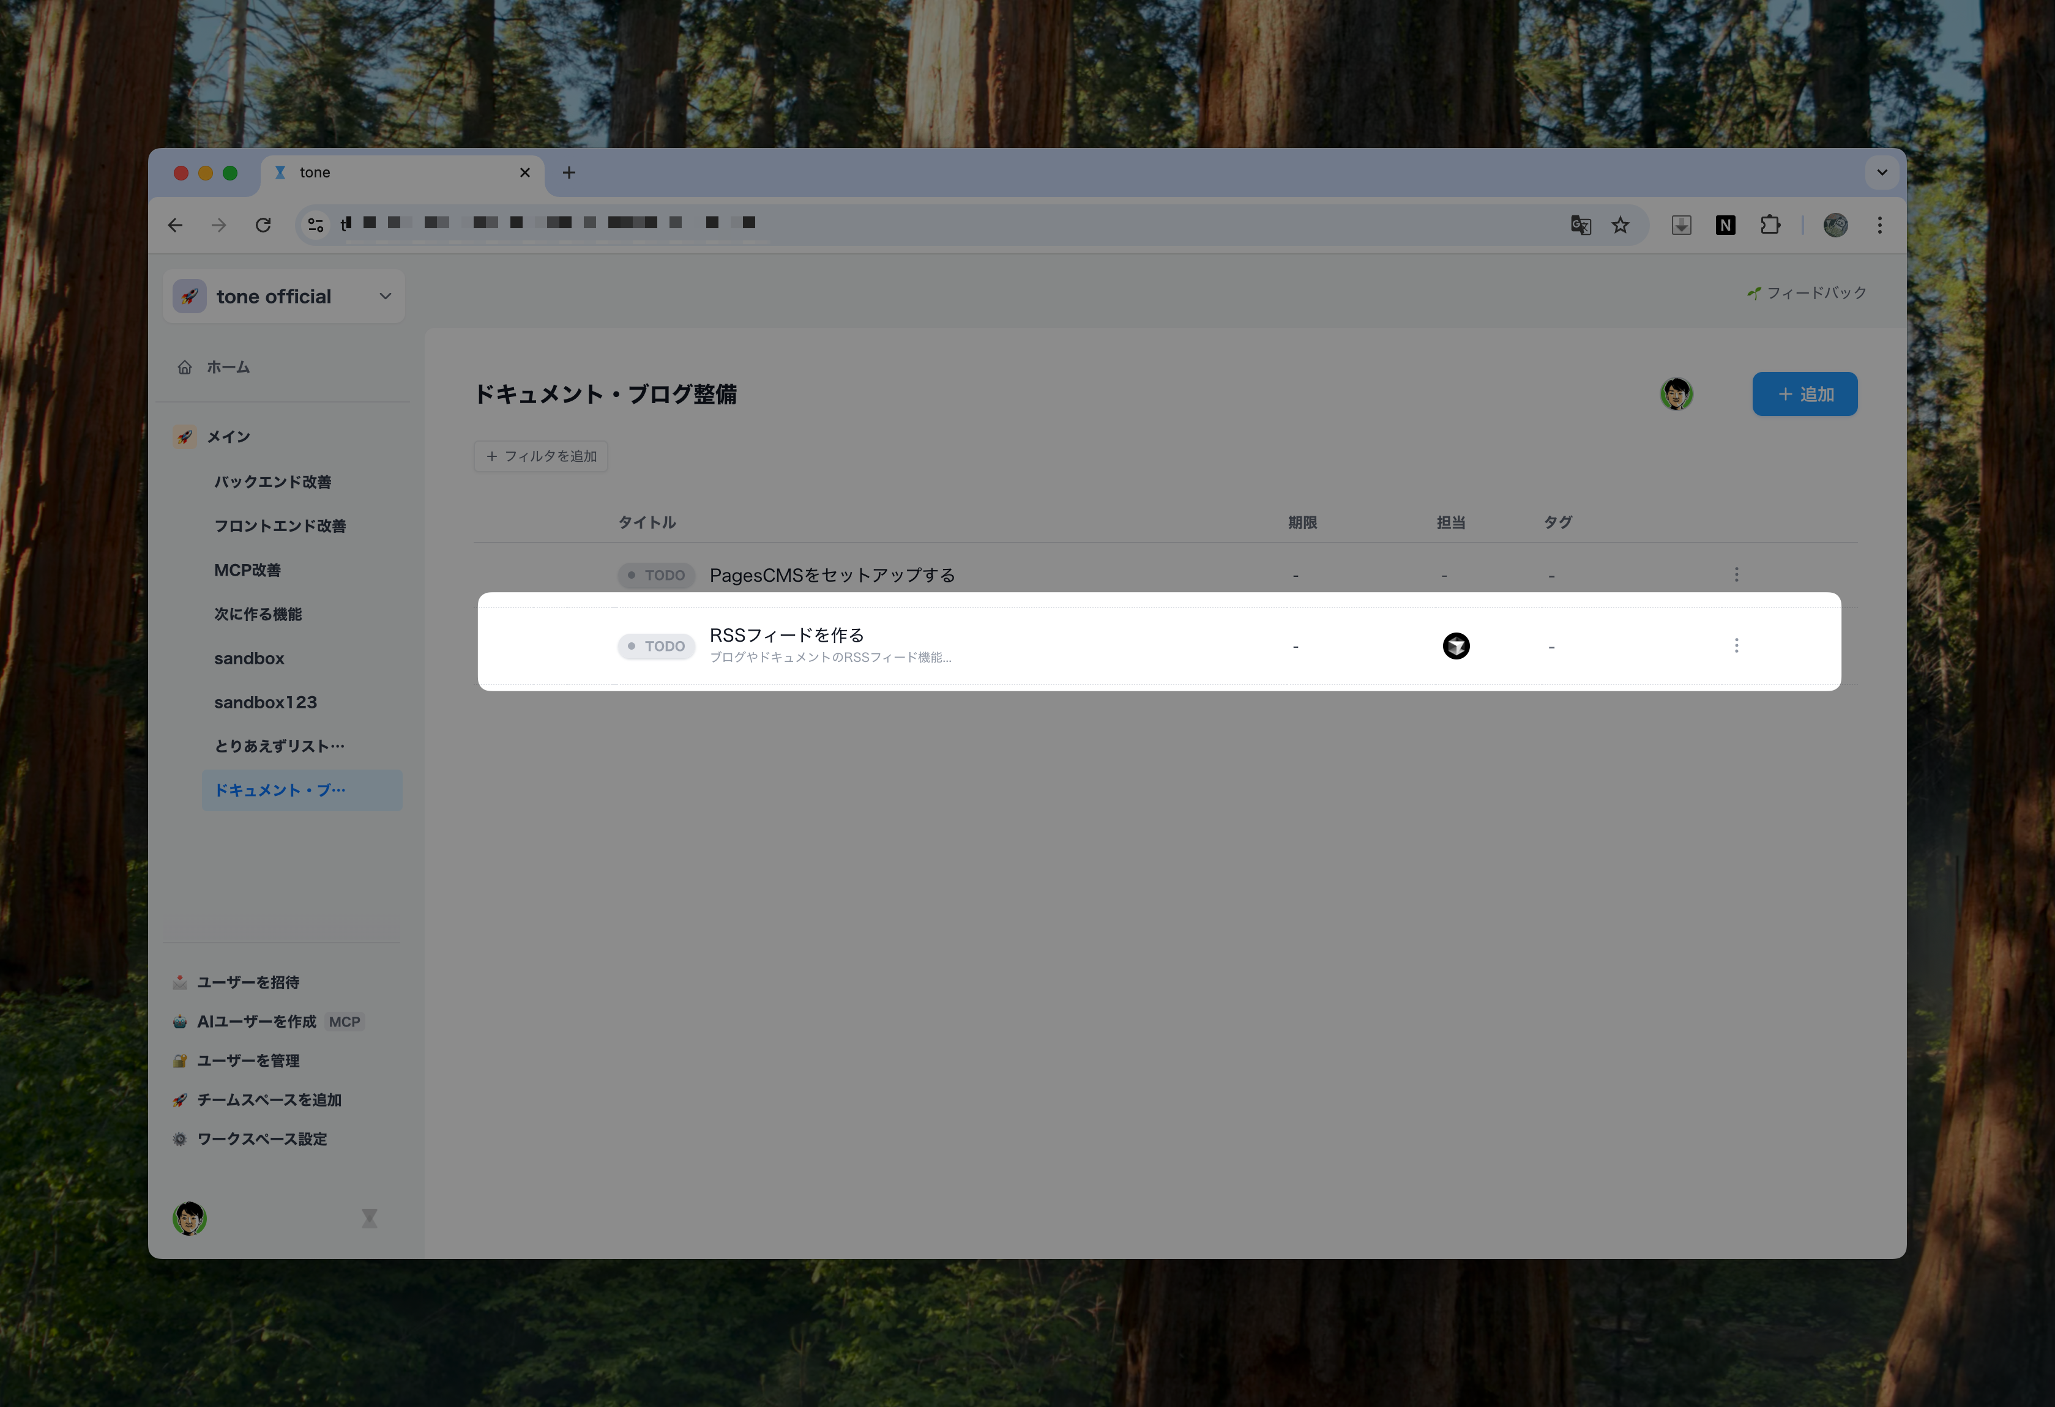
Task: Set the tag cell for RSSフィード row
Action: pyautogui.click(x=1551, y=647)
